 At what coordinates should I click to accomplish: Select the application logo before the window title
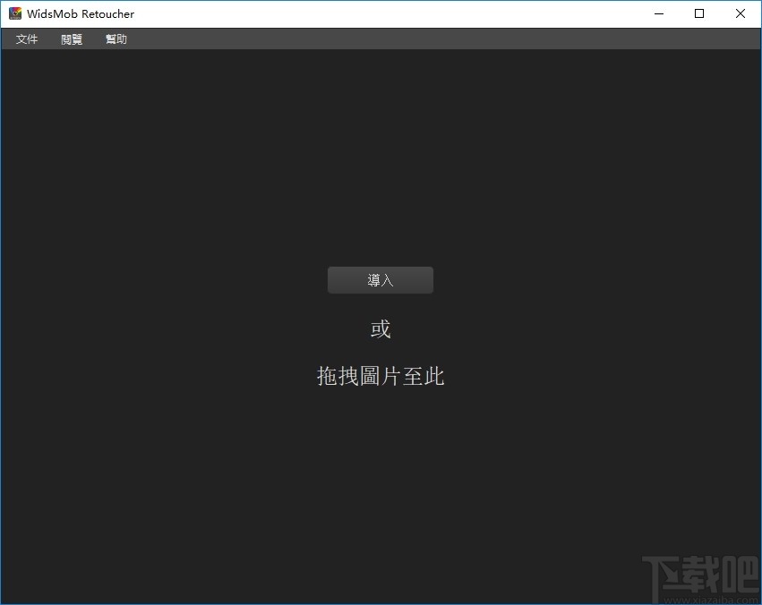pyautogui.click(x=14, y=13)
